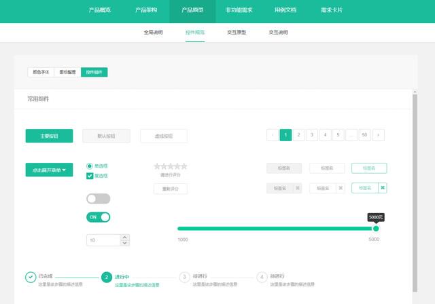Rate three stars using the middle star
This screenshot has width=435, height=304.
pos(171,166)
